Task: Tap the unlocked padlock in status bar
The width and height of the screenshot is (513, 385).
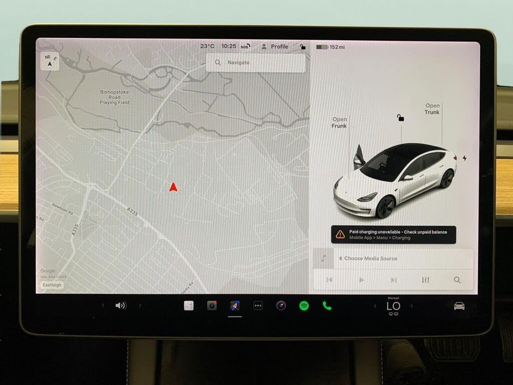Action: coord(302,47)
